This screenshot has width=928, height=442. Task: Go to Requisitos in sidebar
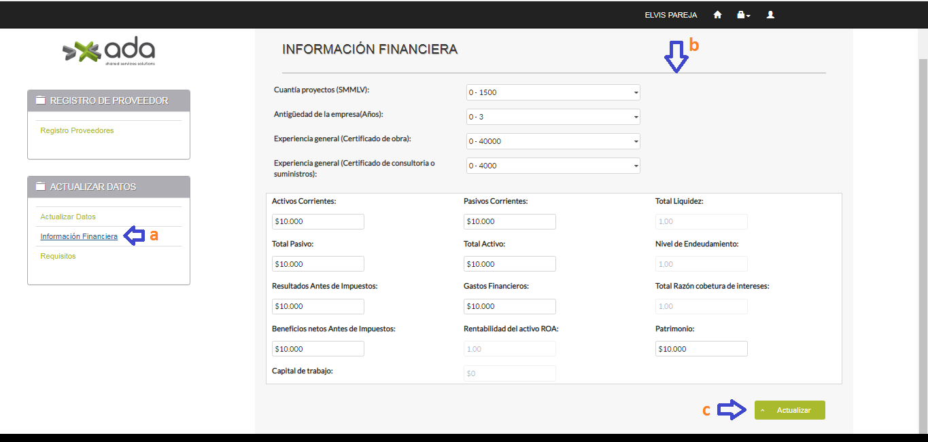(58, 256)
